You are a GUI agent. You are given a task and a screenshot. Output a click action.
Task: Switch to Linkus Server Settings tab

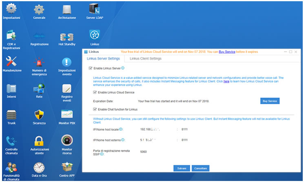pyautogui.click(x=103, y=59)
